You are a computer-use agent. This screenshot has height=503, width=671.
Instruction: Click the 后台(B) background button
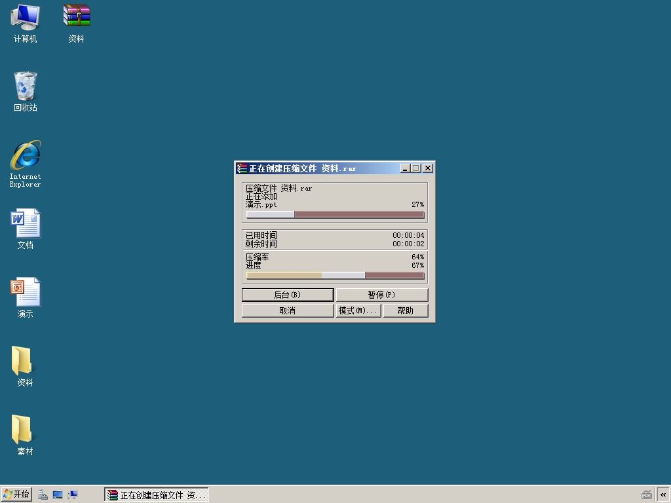pos(288,295)
